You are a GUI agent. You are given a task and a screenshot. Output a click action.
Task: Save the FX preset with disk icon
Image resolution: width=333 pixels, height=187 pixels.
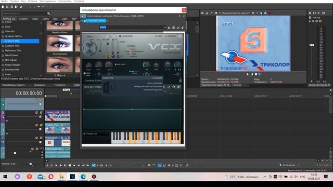tap(173, 28)
